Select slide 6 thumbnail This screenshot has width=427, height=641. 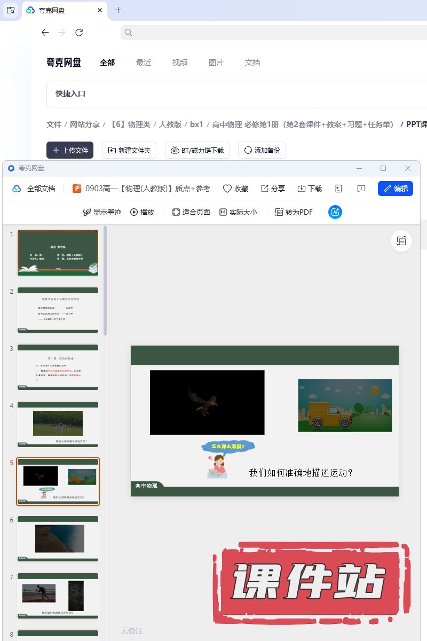tap(58, 538)
